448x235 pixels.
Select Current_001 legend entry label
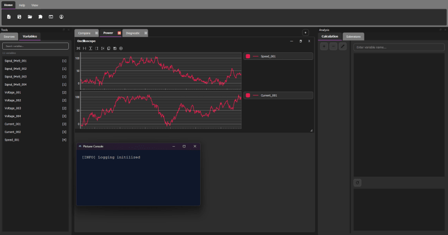click(x=269, y=95)
